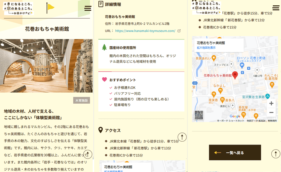Image resolution: width=281 pixels, height=172 pixels.
Task: Click the yellow flag icon at the page top
Action: click(51, 7)
